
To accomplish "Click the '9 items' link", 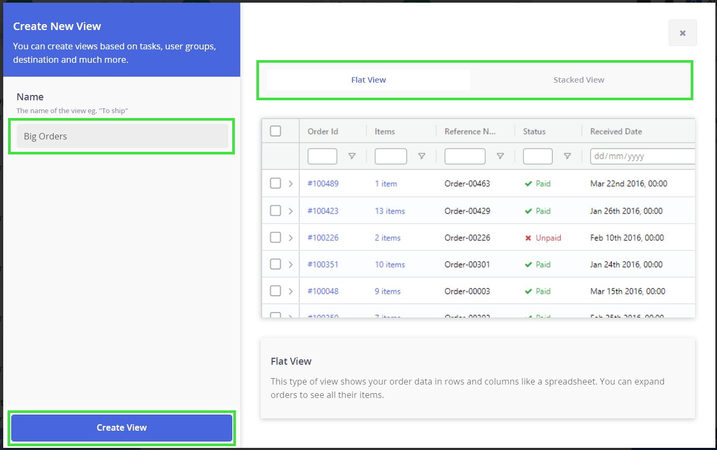I will (388, 291).
